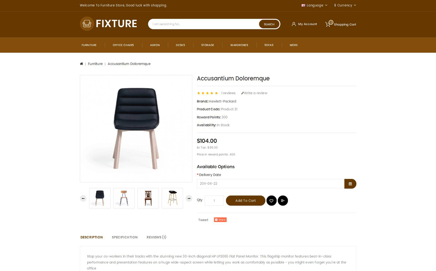Click the compare product icon
Viewport: 436px width, 271px height.
[x=283, y=201]
